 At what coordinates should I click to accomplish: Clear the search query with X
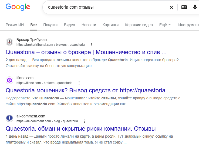click(171, 7)
